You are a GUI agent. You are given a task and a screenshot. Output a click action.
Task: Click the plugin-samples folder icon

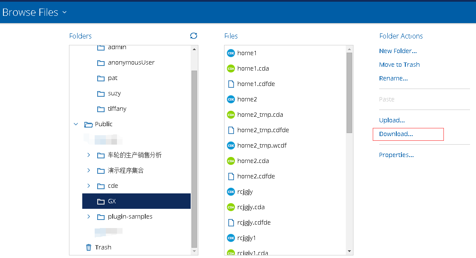(x=101, y=217)
